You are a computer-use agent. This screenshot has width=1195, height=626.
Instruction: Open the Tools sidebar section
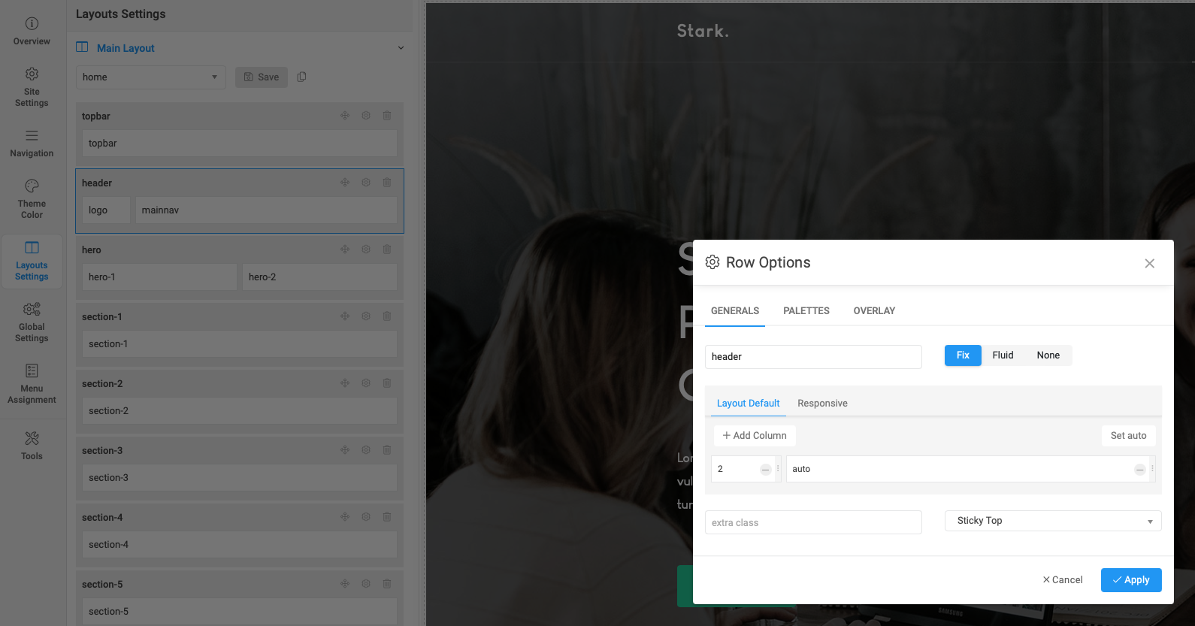[32, 446]
